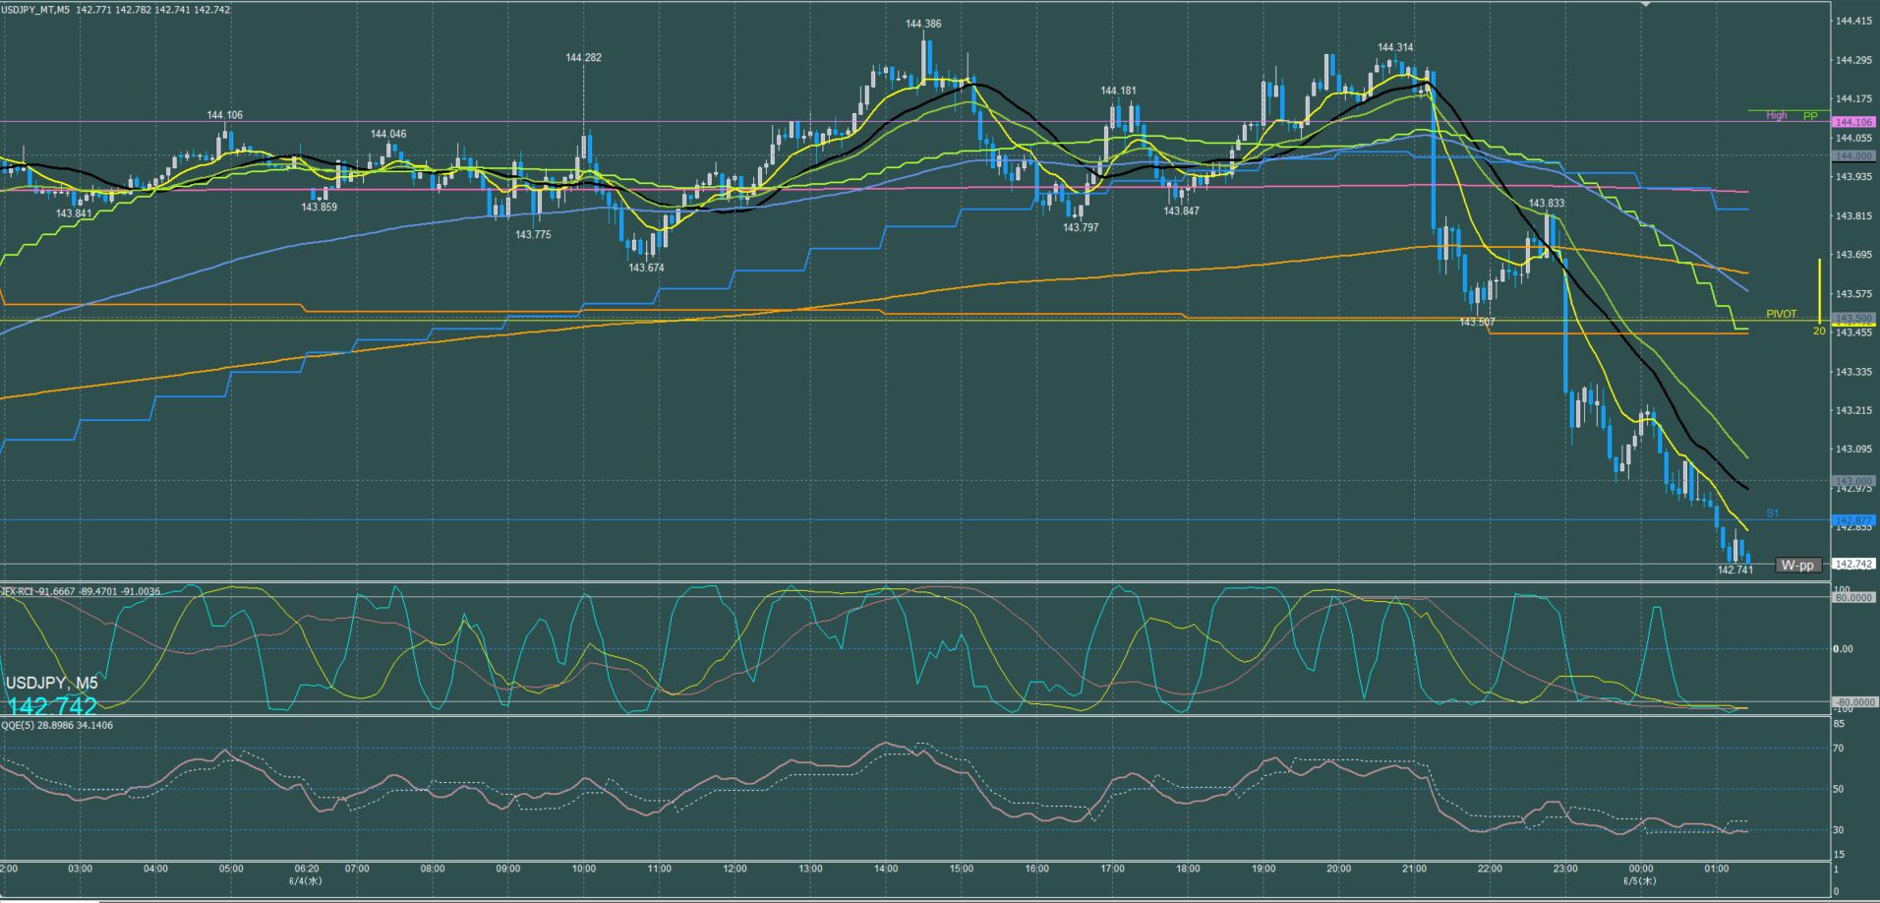Click the JFX-RCI indicator title
The width and height of the screenshot is (1880, 903).
point(81,591)
